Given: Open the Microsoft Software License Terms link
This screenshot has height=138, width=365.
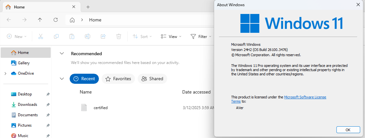Looking at the screenshot, I should 305,97.
